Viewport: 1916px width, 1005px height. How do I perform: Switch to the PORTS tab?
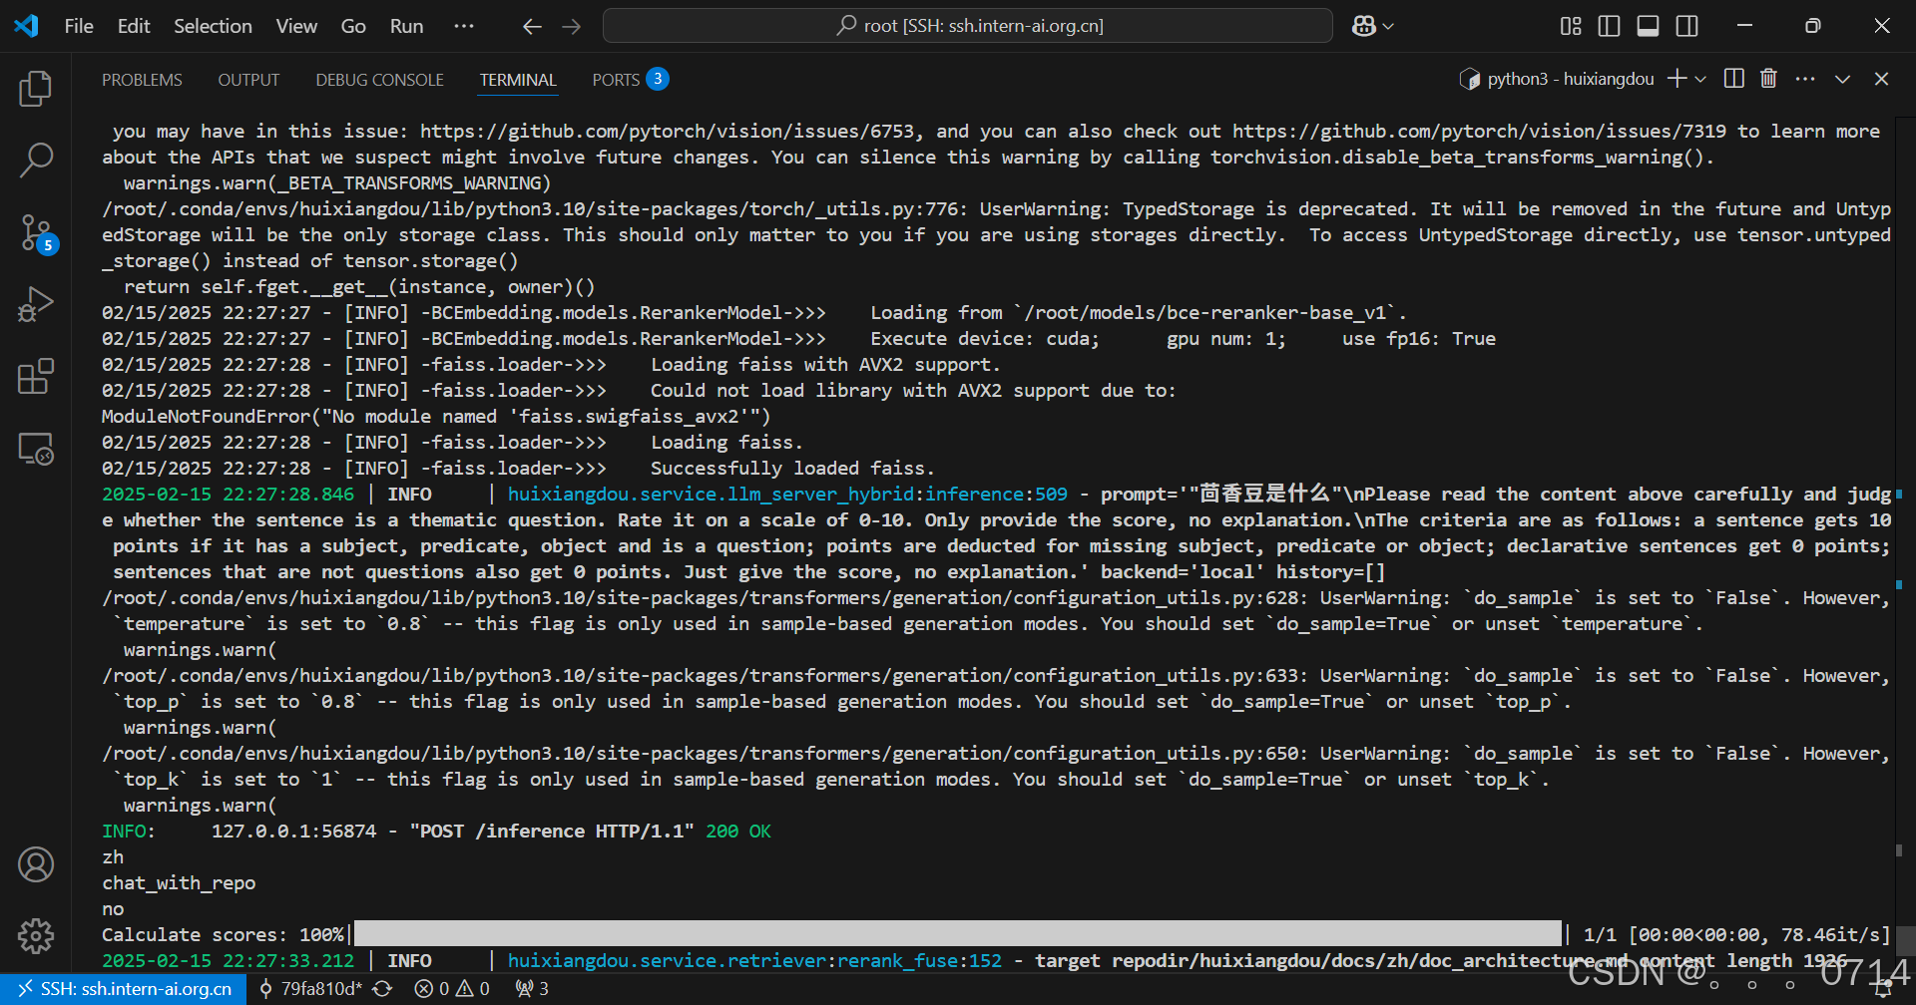(616, 80)
